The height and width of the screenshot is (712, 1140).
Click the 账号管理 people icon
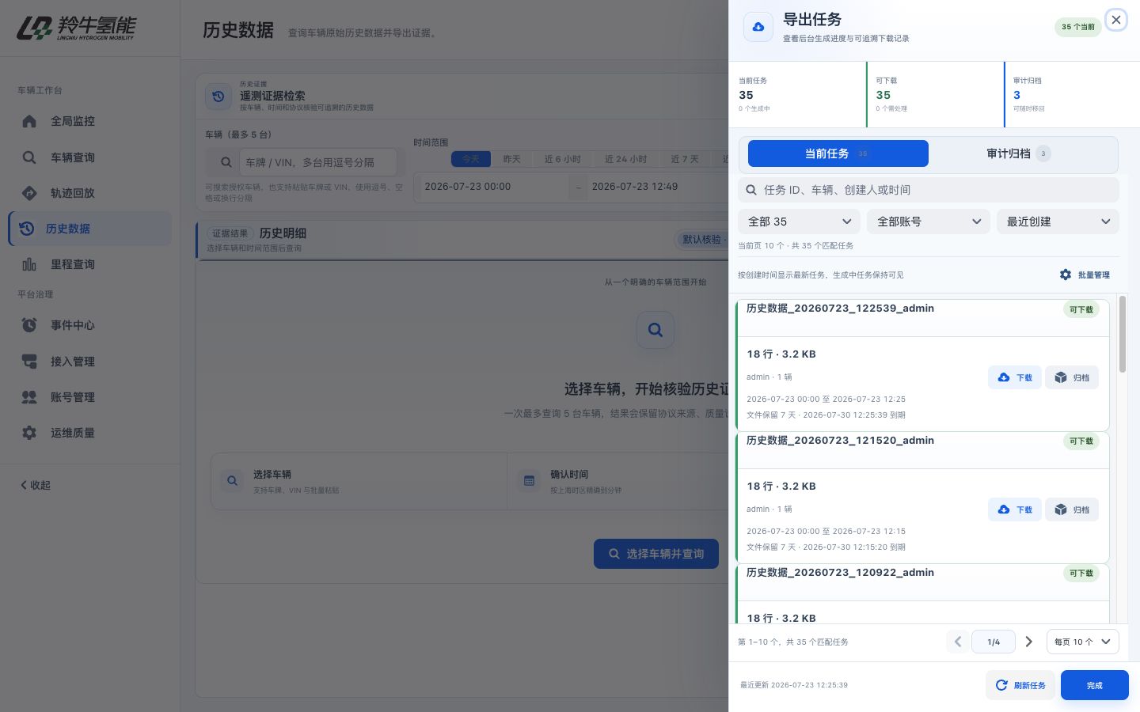coord(29,397)
